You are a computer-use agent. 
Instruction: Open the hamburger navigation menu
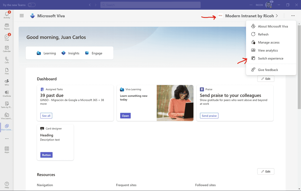(x=22, y=16)
